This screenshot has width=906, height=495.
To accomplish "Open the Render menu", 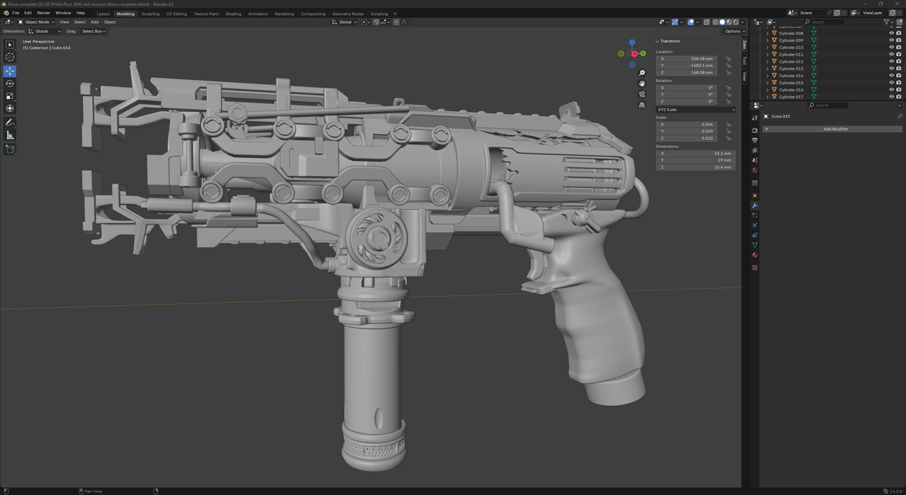I will point(43,13).
